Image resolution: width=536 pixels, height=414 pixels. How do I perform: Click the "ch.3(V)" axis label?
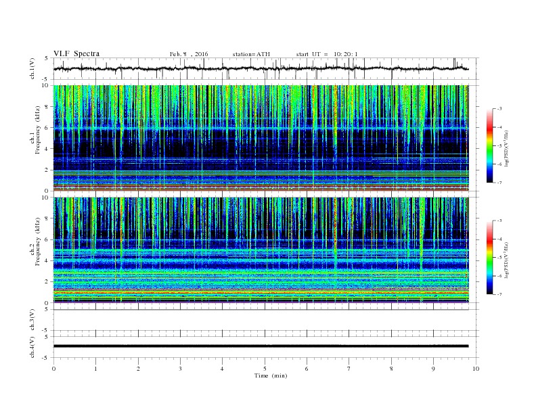click(32, 320)
